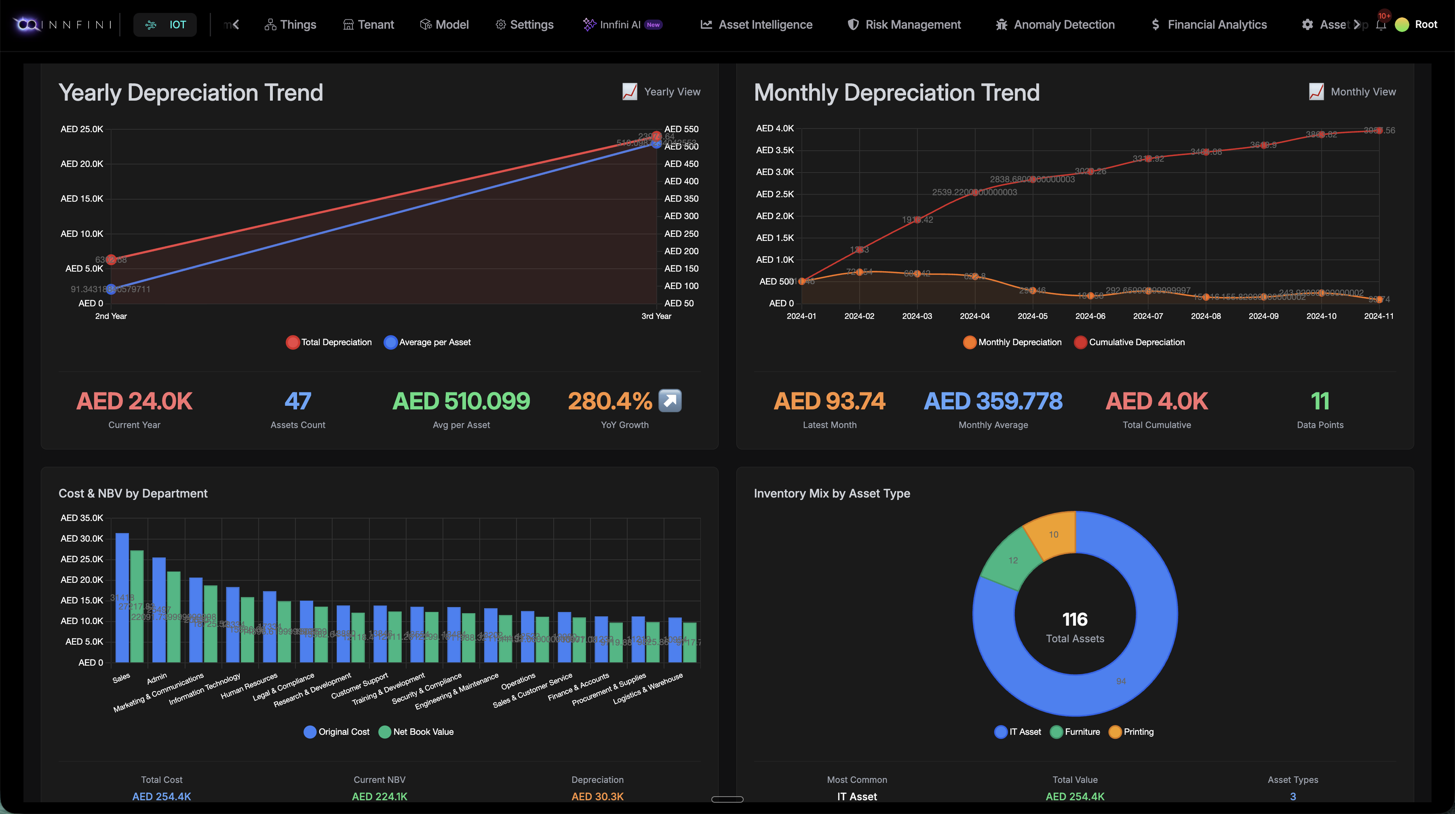The height and width of the screenshot is (814, 1455).
Task: Toggle Original Cost legend series
Action: point(337,732)
